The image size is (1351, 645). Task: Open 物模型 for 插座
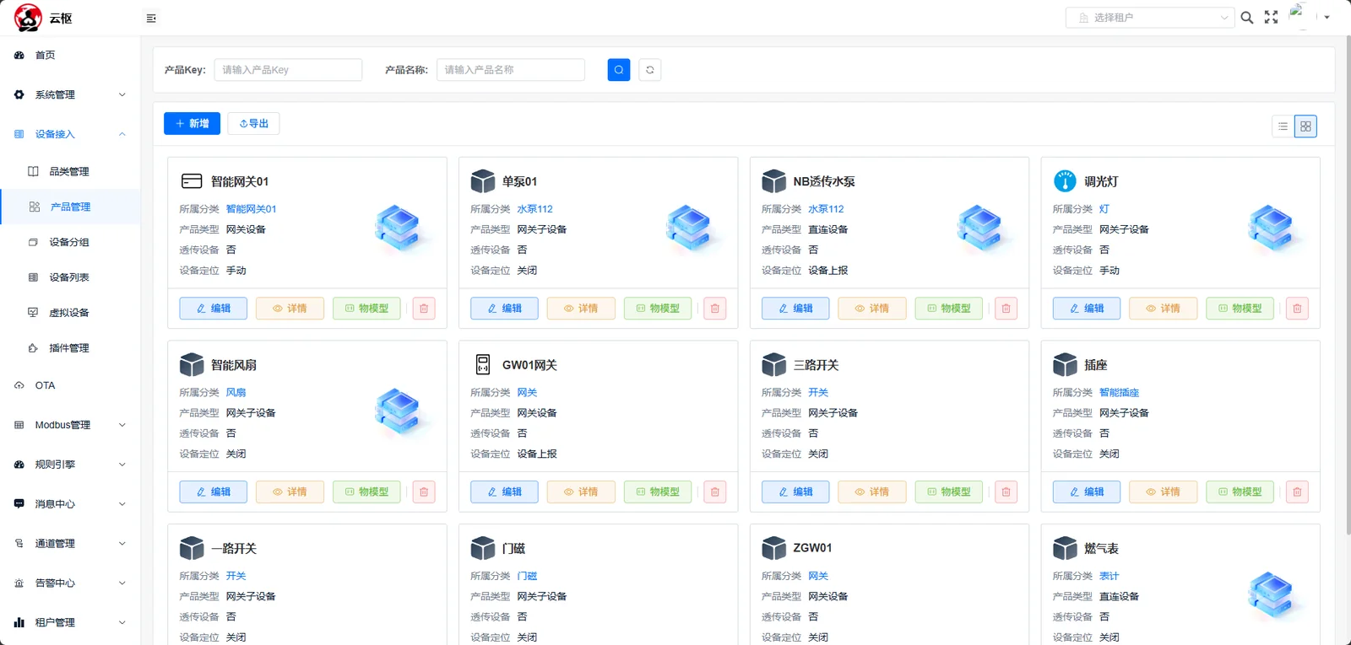pyautogui.click(x=1240, y=492)
